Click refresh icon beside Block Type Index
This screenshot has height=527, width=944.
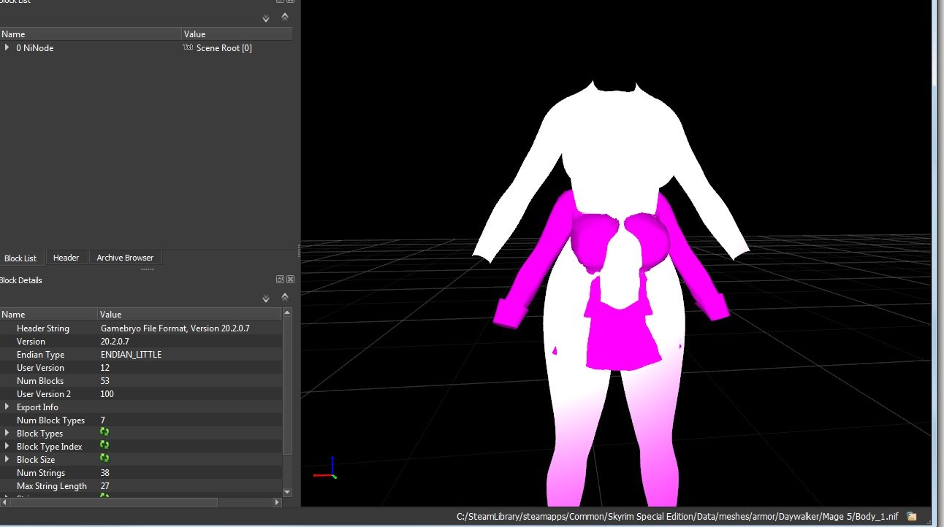point(104,446)
